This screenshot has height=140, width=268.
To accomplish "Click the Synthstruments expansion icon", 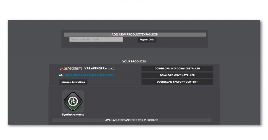I will tap(73, 101).
